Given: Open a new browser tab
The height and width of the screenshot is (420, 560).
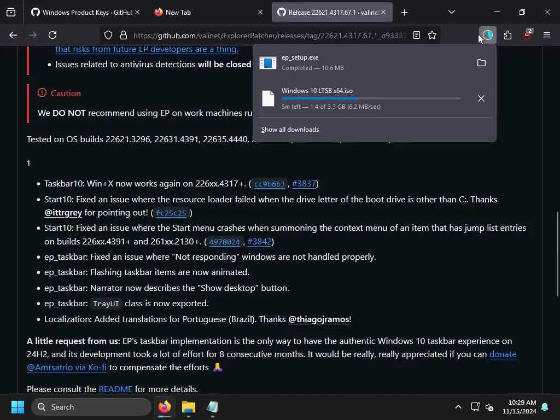Looking at the screenshot, I should click(404, 13).
